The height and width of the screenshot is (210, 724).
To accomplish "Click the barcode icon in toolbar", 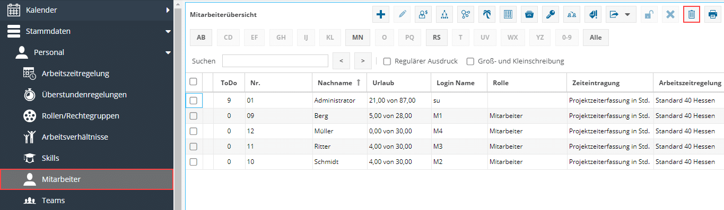I will tap(508, 15).
